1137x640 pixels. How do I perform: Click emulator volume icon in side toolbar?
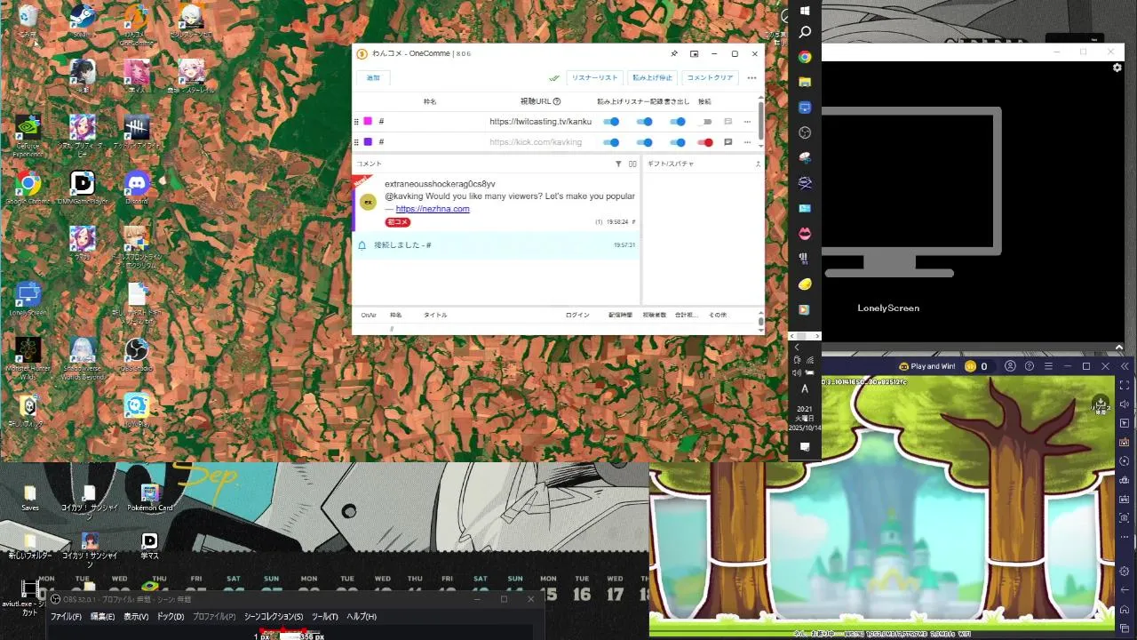pyautogui.click(x=1125, y=404)
